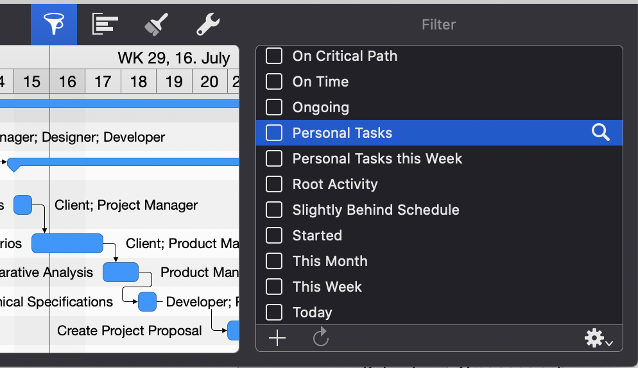Viewport: 638px width, 368px height.
Task: Click the Create Project Proposal task label
Action: click(x=129, y=331)
